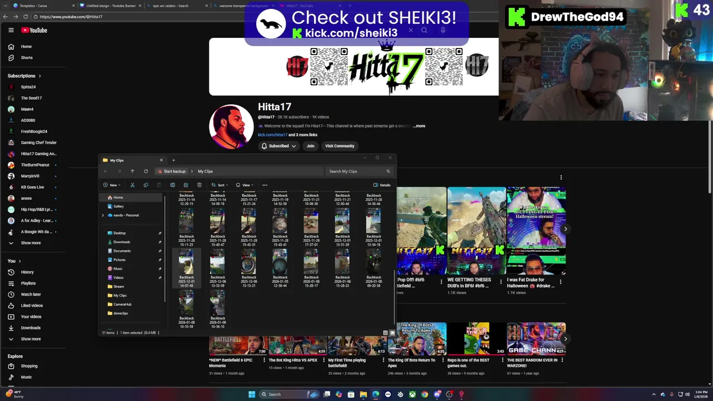Select the My Clips File Explorer tab
Screen dimensions: 713x401
(x=133, y=160)
